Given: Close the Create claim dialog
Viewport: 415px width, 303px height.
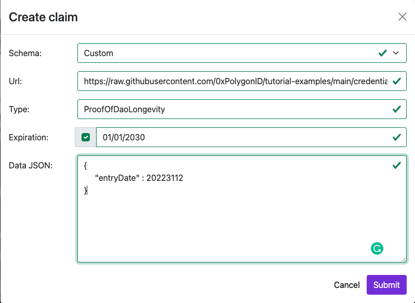Looking at the screenshot, I should coord(403,17).
